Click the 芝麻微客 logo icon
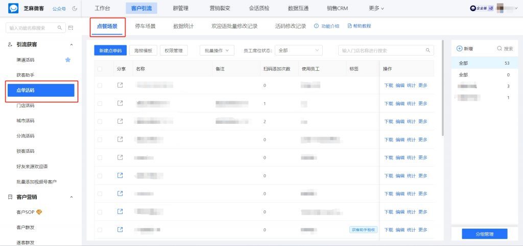 point(13,8)
